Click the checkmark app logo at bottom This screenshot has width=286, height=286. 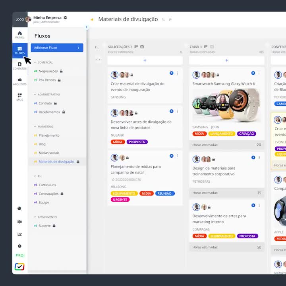(19, 267)
